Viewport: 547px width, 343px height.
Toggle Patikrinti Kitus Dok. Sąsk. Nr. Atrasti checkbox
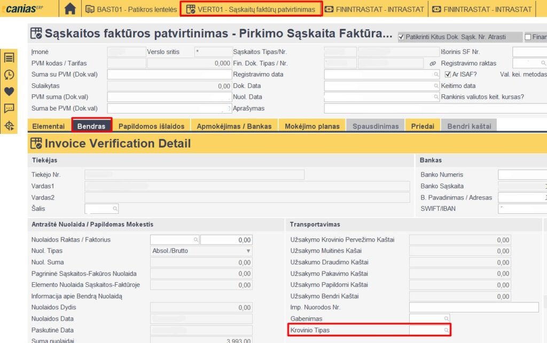(402, 37)
